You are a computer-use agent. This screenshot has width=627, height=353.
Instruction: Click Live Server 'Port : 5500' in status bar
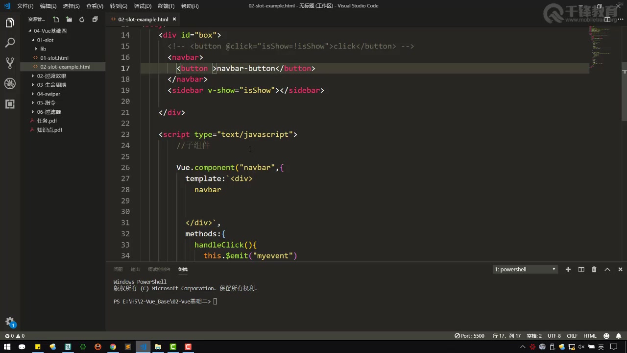click(x=470, y=336)
